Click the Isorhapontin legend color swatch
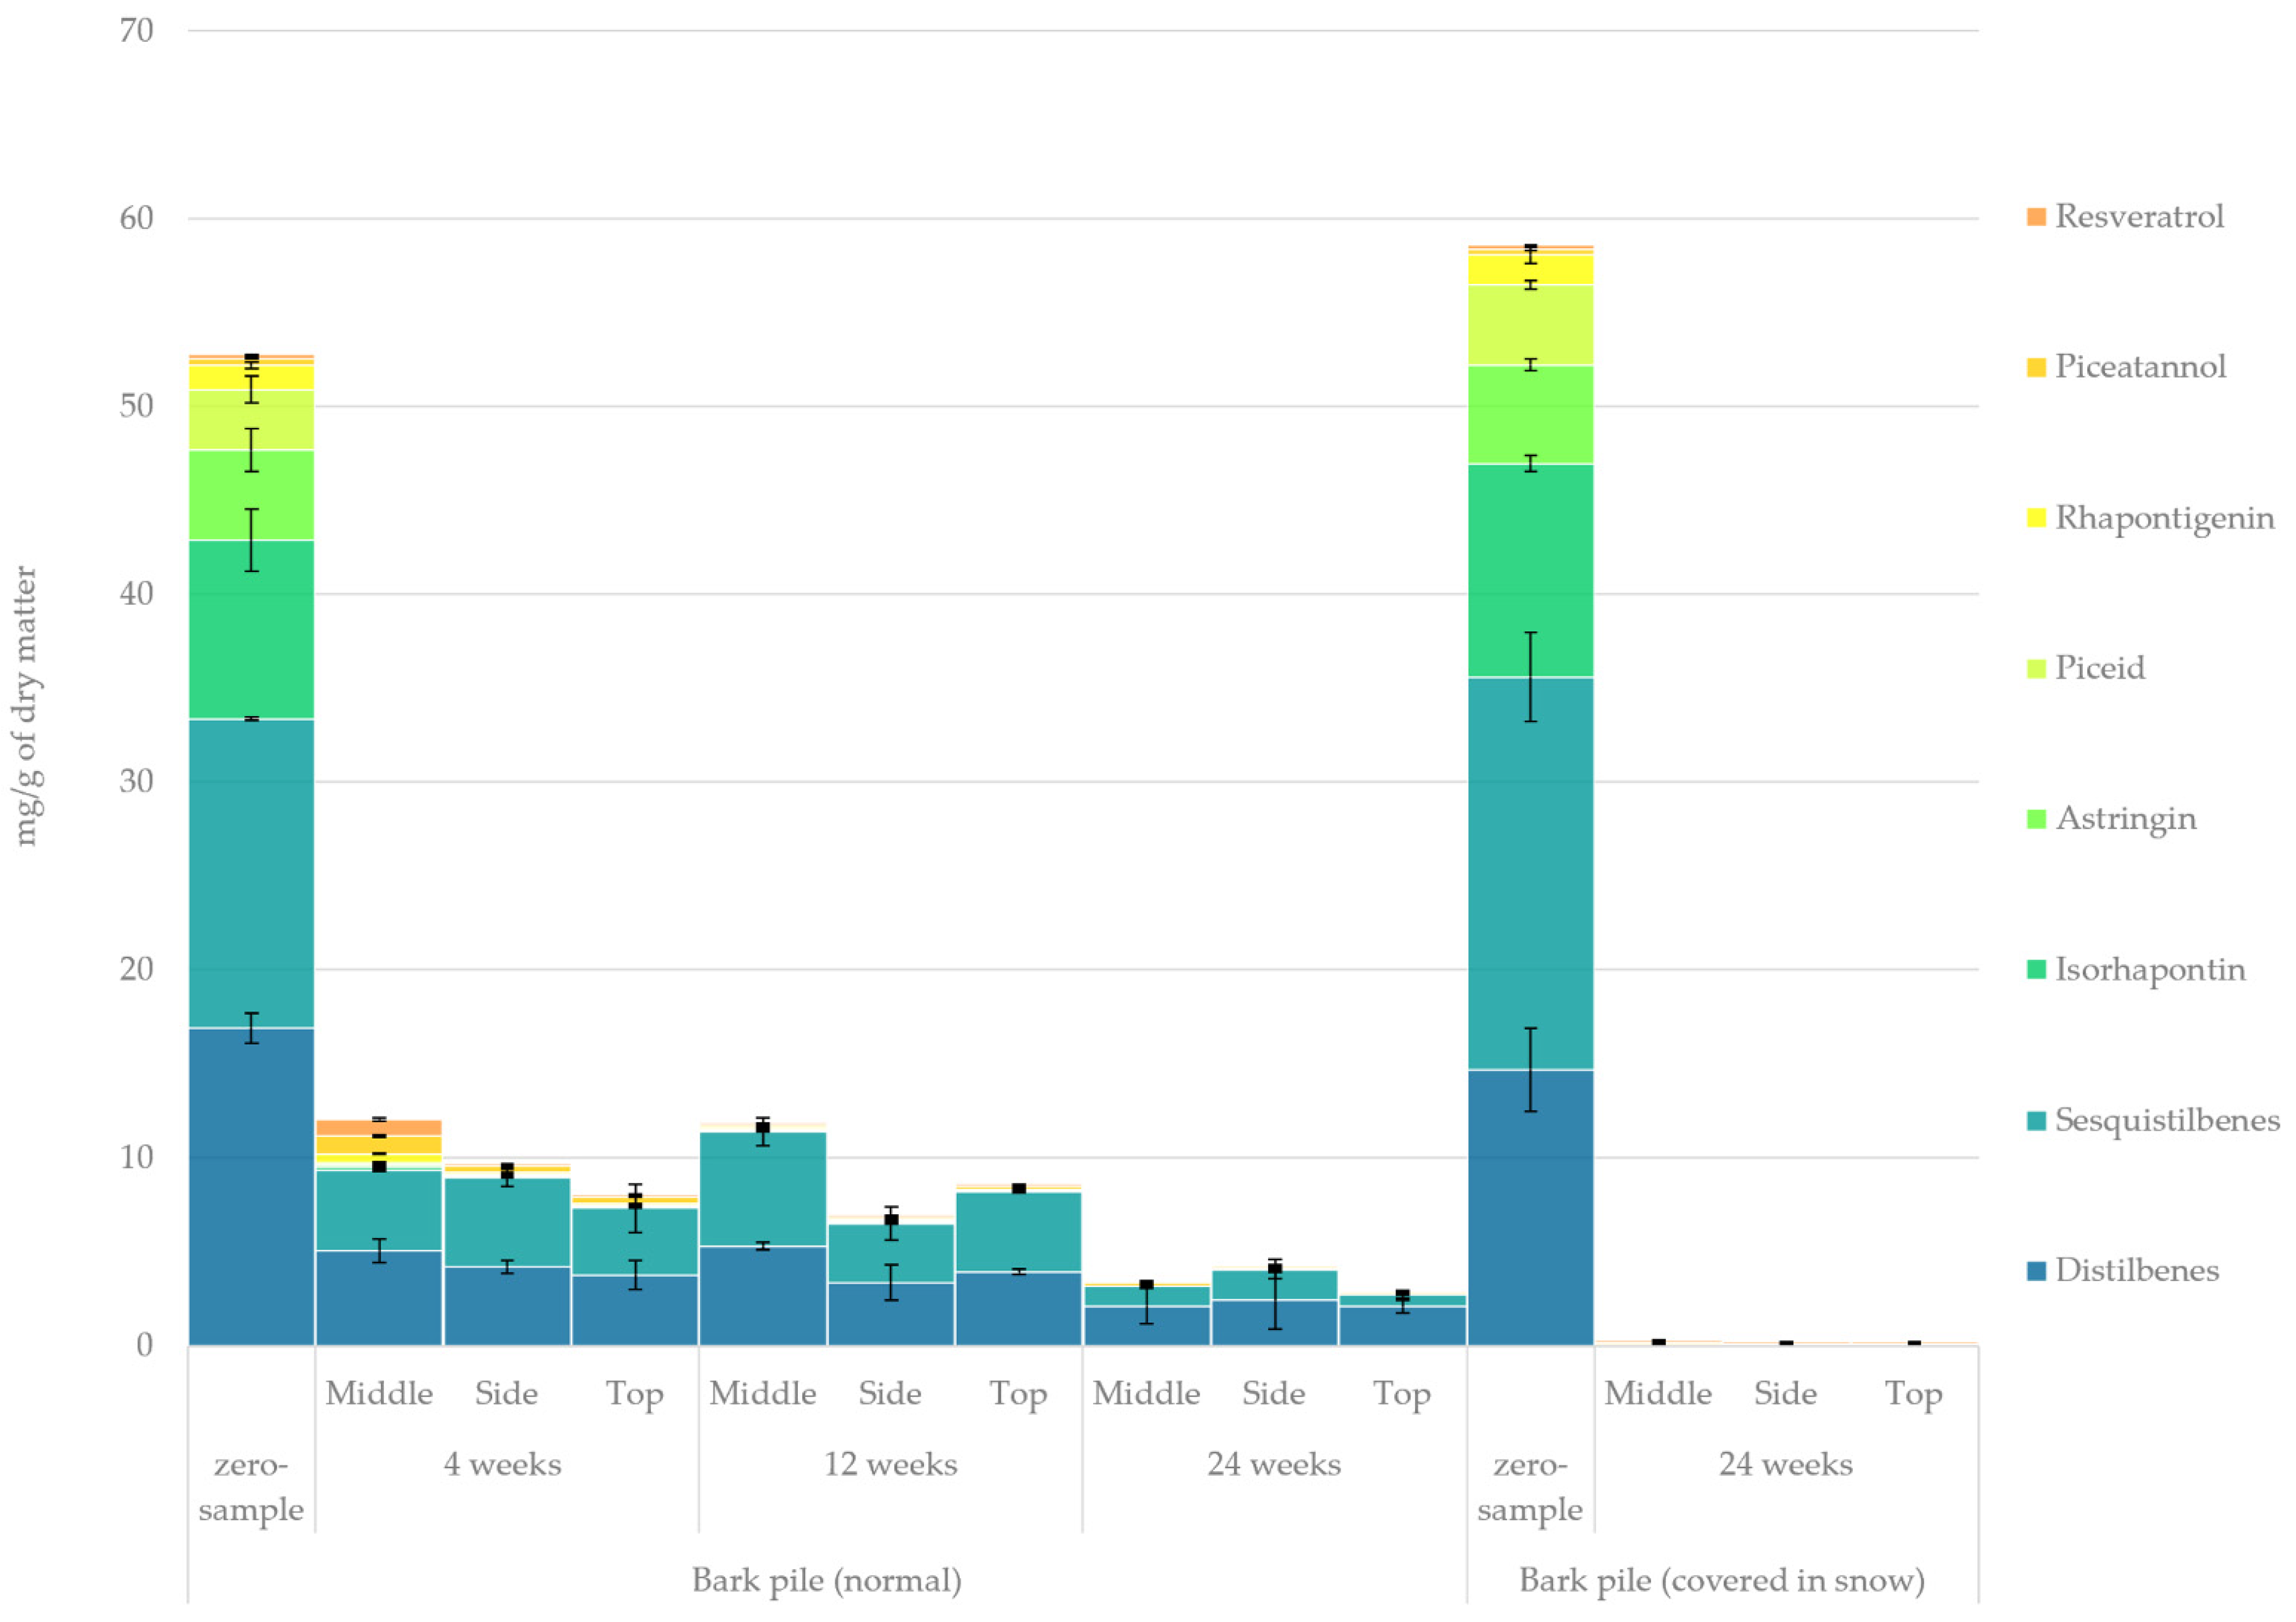The width and height of the screenshot is (2296, 1622). coord(2036,969)
